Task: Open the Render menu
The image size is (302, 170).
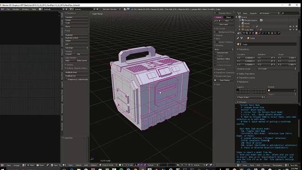Action: (16, 9)
